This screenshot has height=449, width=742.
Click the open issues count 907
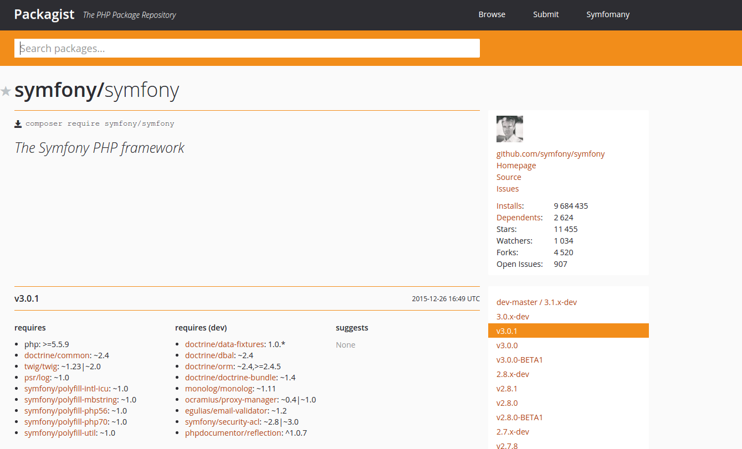[x=560, y=264]
